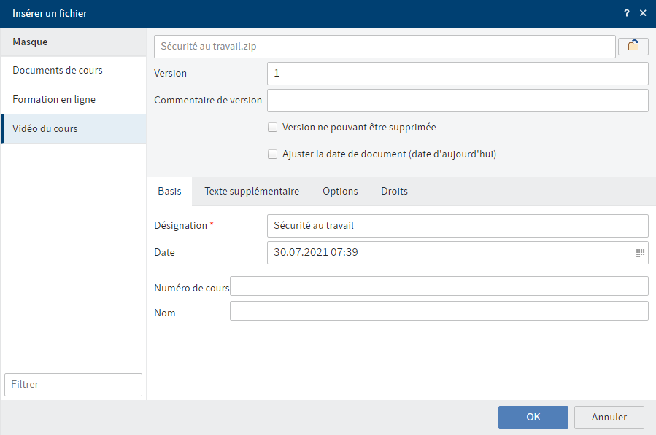This screenshot has width=656, height=435.
Task: Open the date picker calendar icon
Action: [x=640, y=253]
